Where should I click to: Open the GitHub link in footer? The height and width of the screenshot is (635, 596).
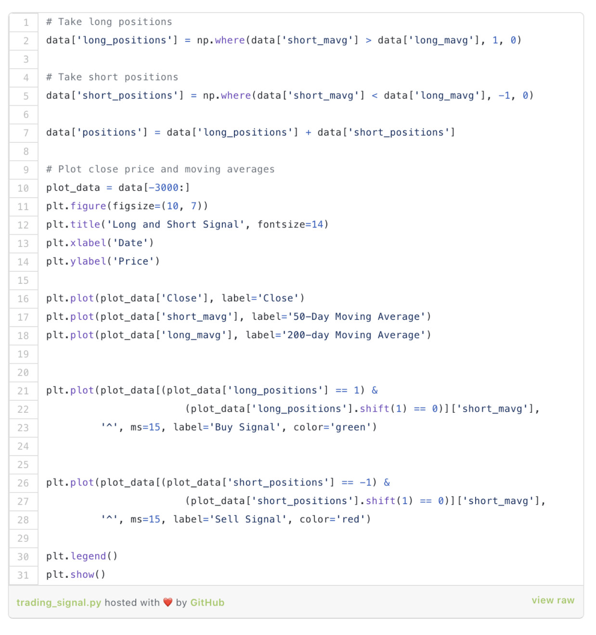[207, 602]
